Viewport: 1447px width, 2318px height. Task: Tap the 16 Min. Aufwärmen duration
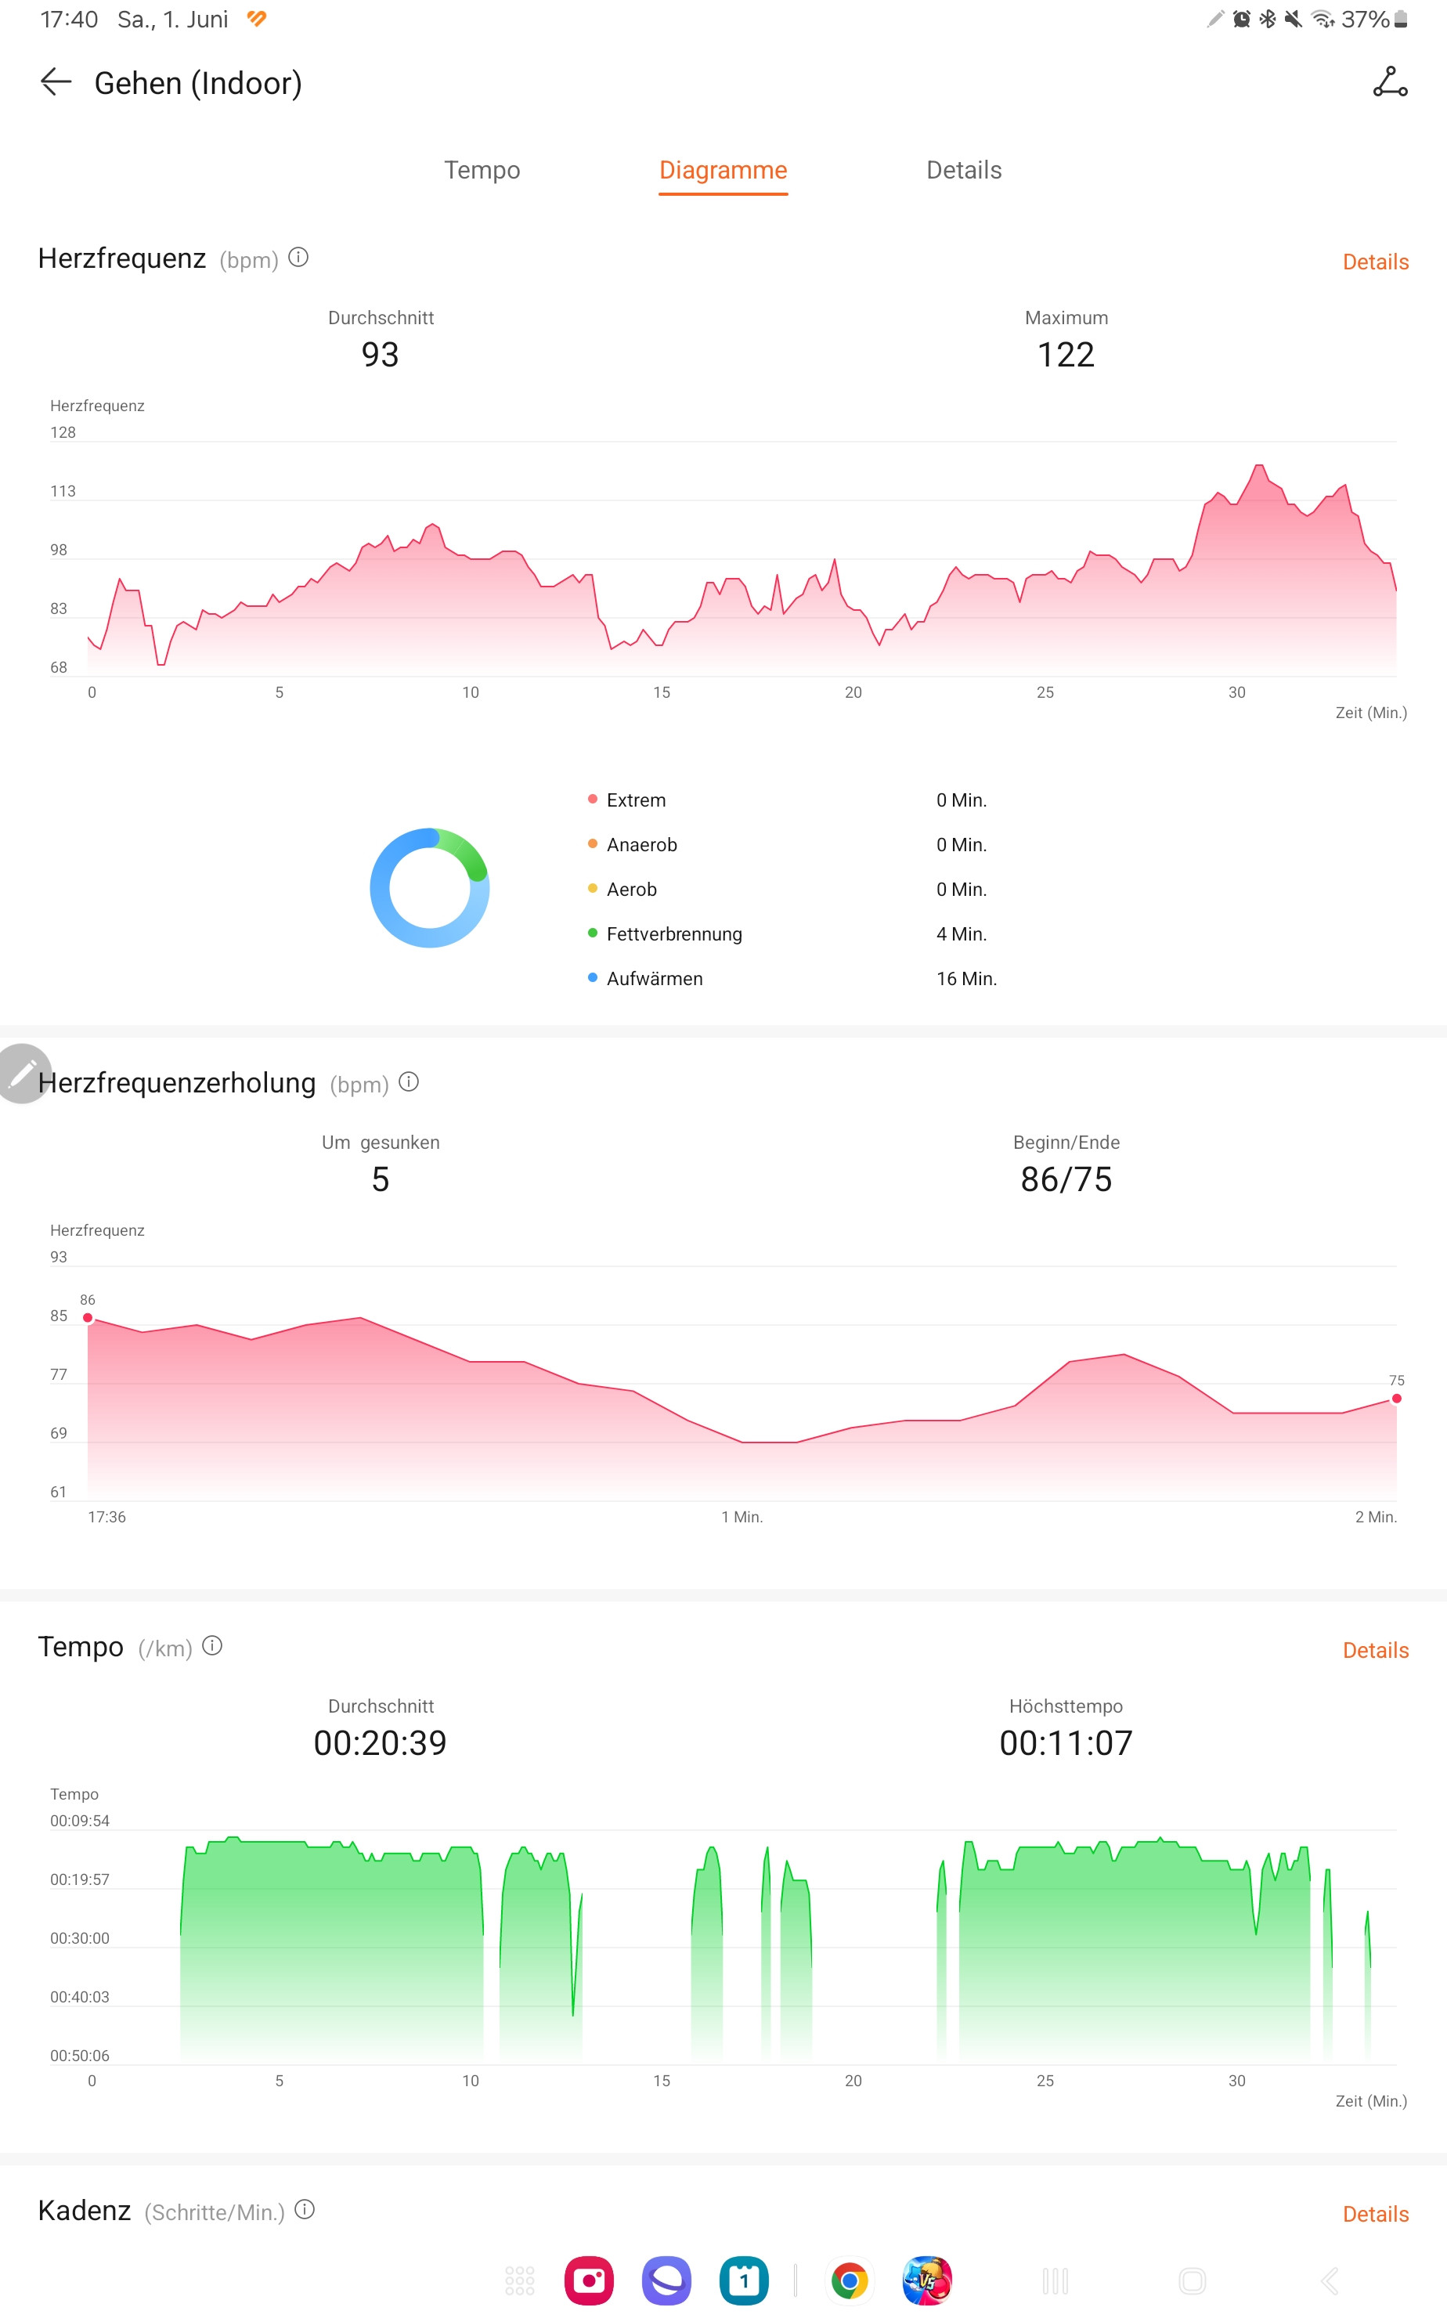(x=966, y=978)
